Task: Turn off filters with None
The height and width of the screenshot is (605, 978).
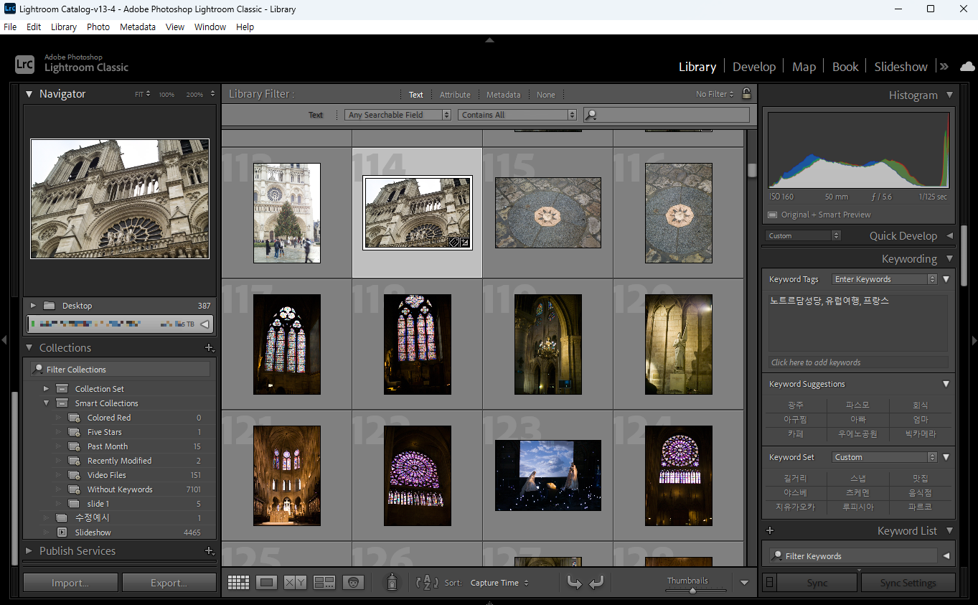Action: [x=546, y=95]
